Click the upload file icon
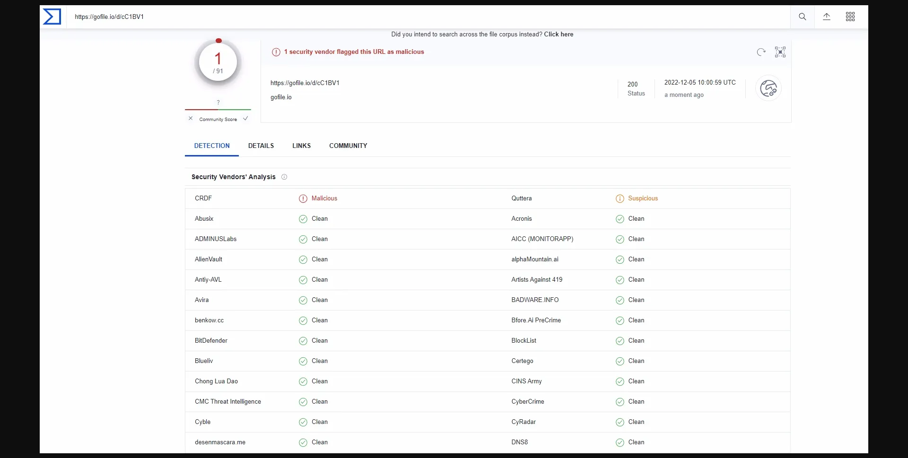The height and width of the screenshot is (458, 908). point(827,17)
